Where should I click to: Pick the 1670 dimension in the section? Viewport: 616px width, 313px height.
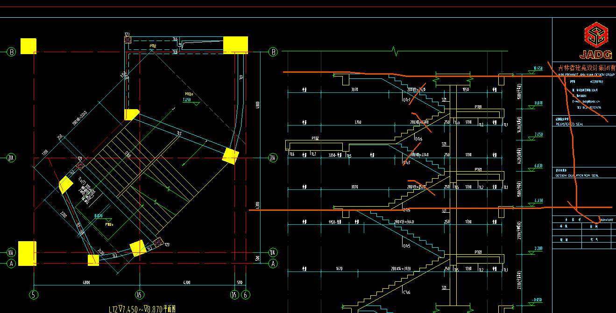tap(339, 269)
